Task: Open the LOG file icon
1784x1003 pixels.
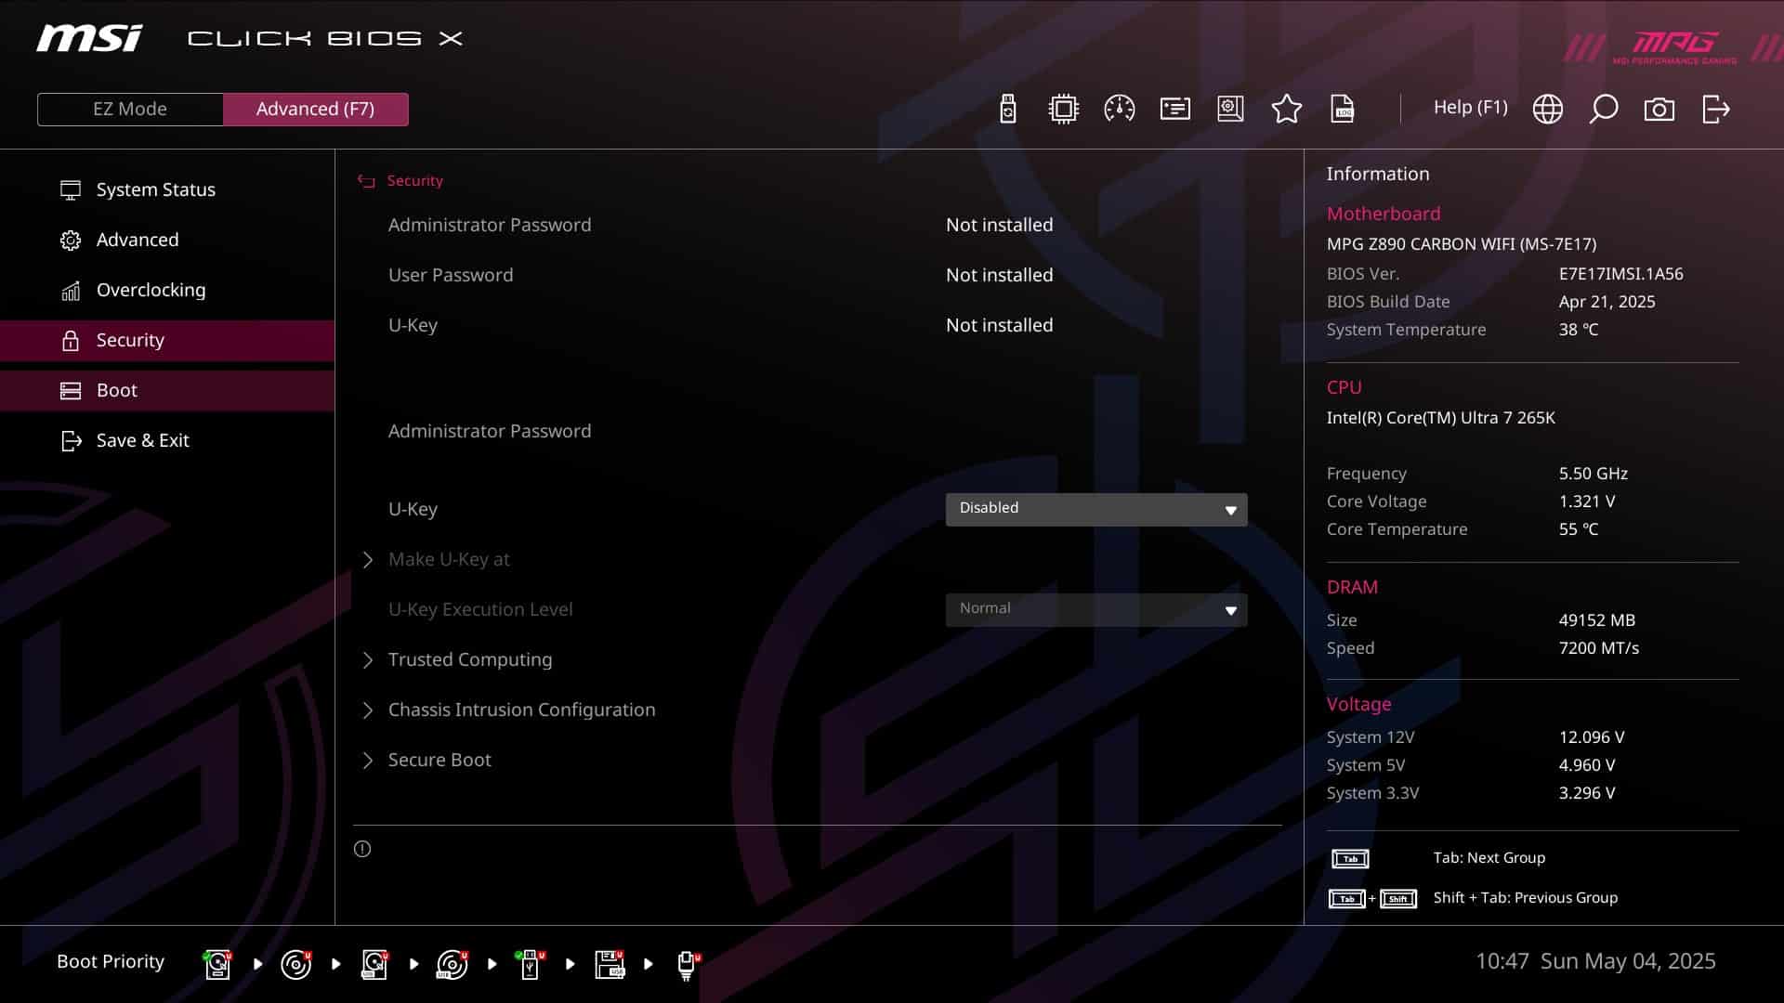Action: pyautogui.click(x=1343, y=109)
